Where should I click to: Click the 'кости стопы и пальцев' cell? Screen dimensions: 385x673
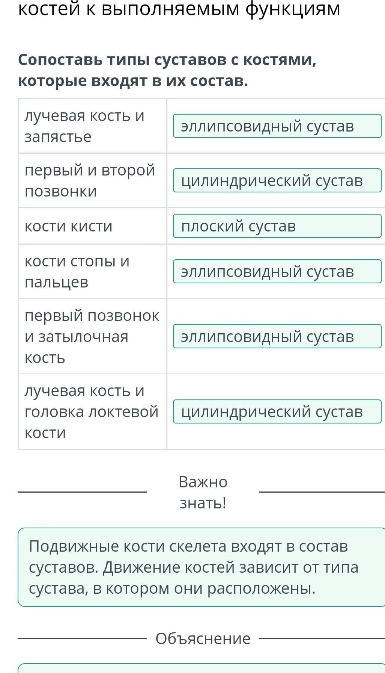point(92,272)
